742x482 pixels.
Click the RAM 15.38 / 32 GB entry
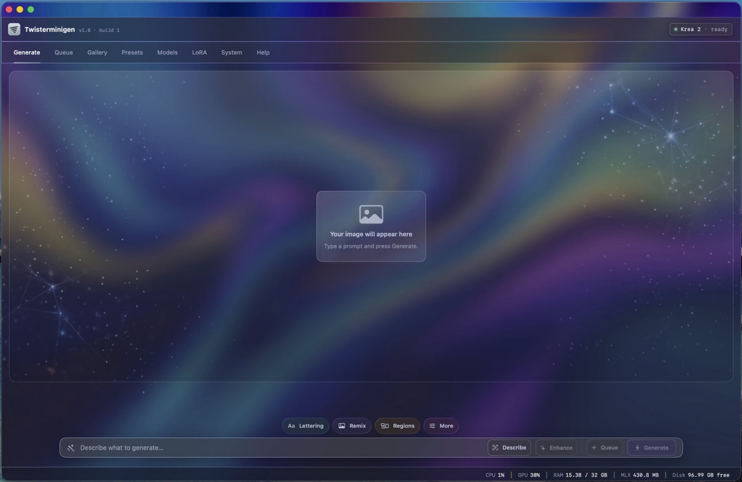pos(580,475)
